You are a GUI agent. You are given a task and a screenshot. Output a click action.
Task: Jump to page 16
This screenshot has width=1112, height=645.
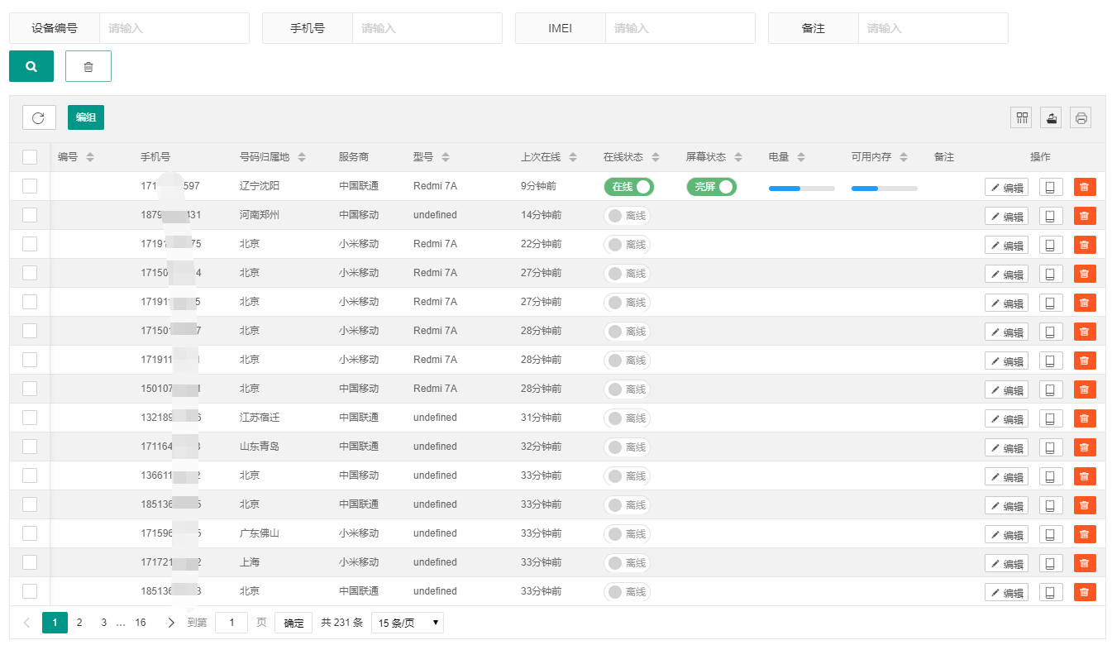pos(141,623)
